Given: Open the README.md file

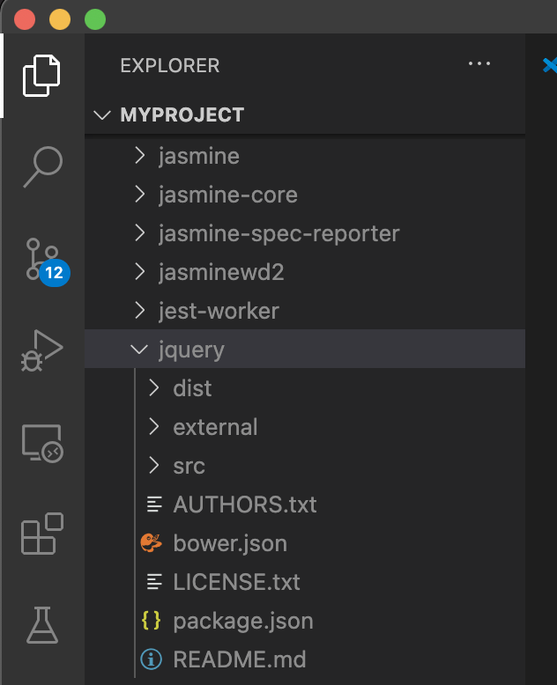Looking at the screenshot, I should click(x=240, y=659).
